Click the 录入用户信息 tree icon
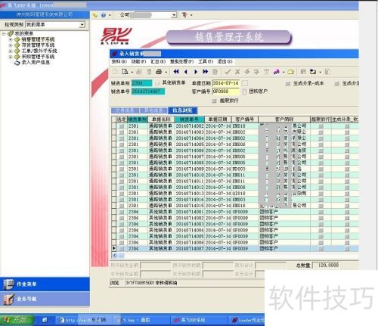This screenshot has width=378, height=326. 17,63
